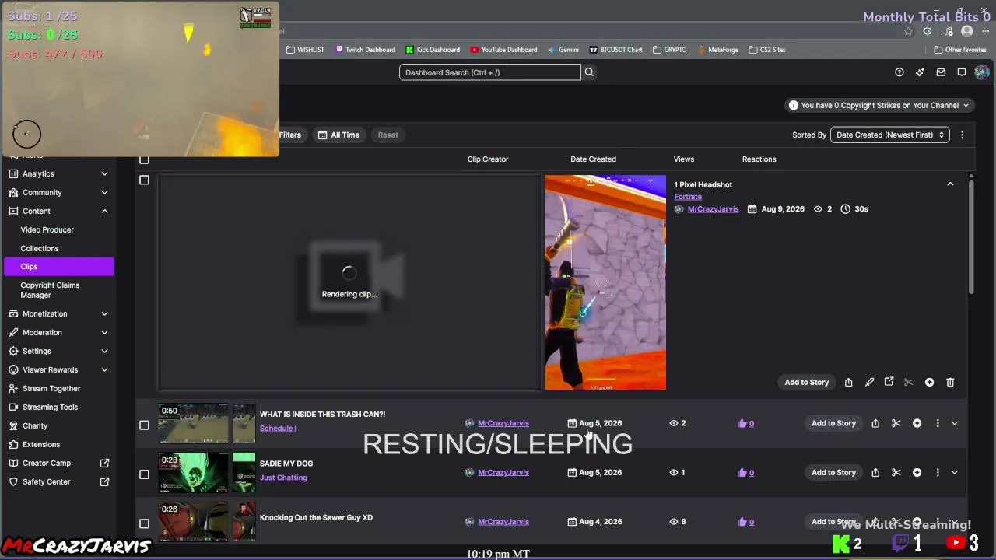Click sparkle plus icon on SADIE MY DOG row
Viewport: 996px width, 560px height.
[x=917, y=472]
